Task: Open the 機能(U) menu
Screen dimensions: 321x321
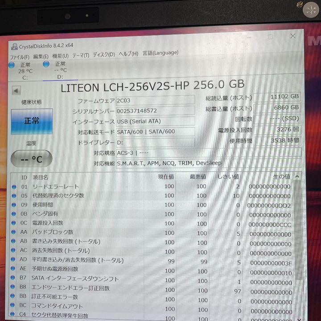Action: pyautogui.click(x=60, y=56)
